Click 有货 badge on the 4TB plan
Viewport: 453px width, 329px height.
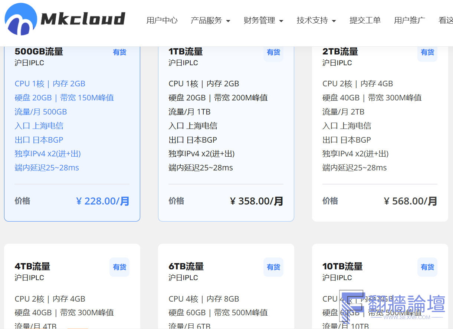point(119,267)
